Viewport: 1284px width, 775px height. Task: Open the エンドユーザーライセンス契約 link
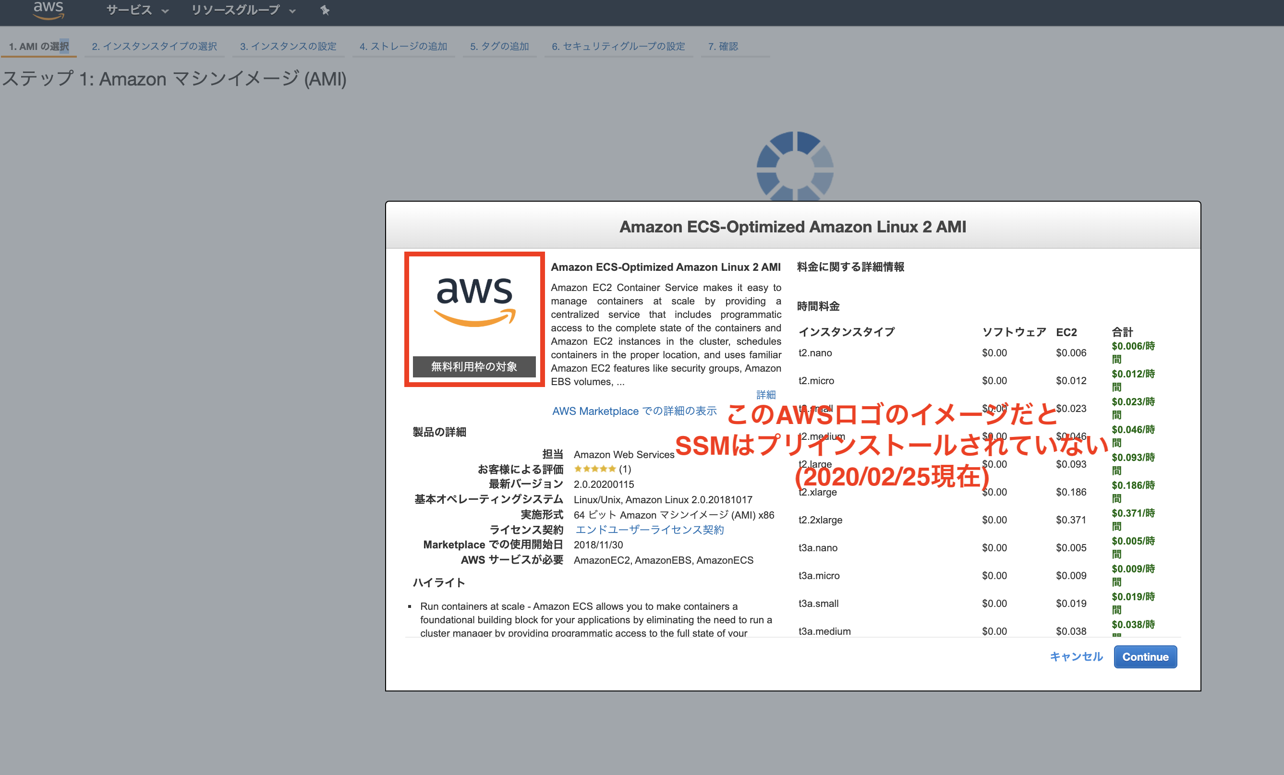649,530
